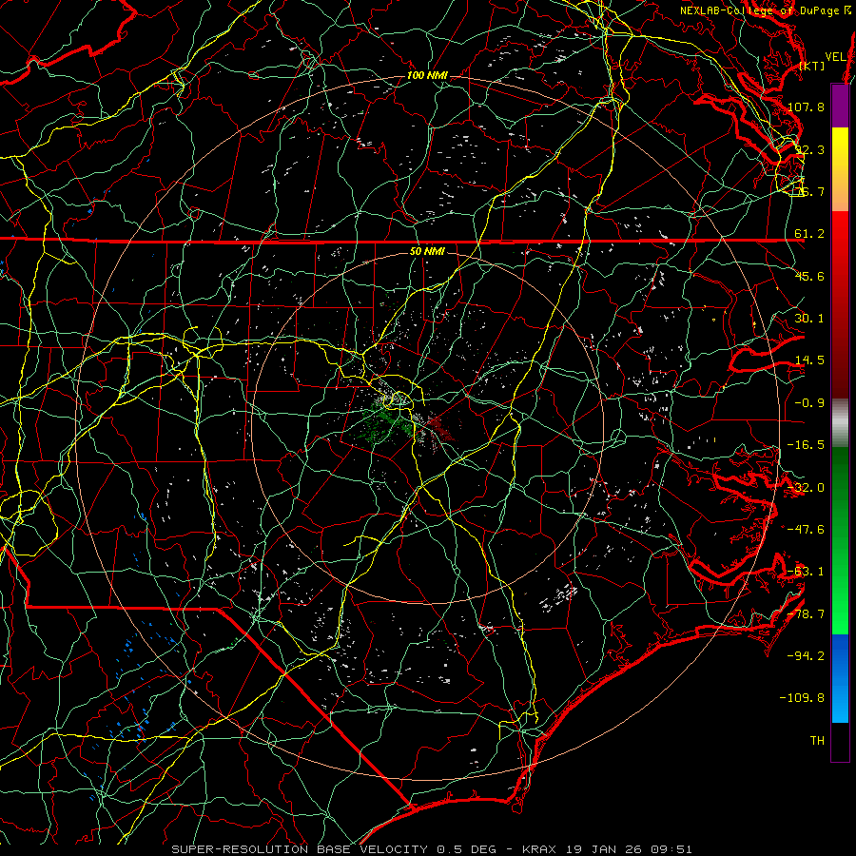Click the Super-Resolution Base Velocity caption
This screenshot has width=856, height=856.
pyautogui.click(x=431, y=849)
